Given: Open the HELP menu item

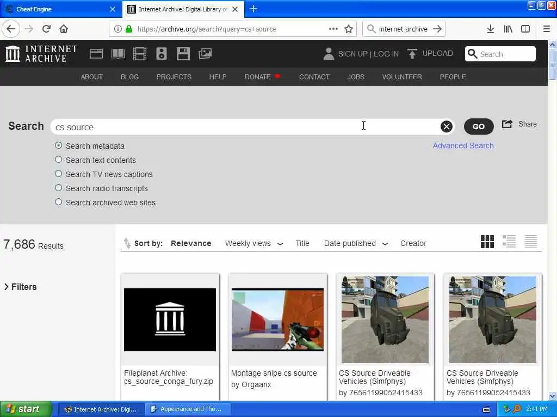Looking at the screenshot, I should (218, 77).
